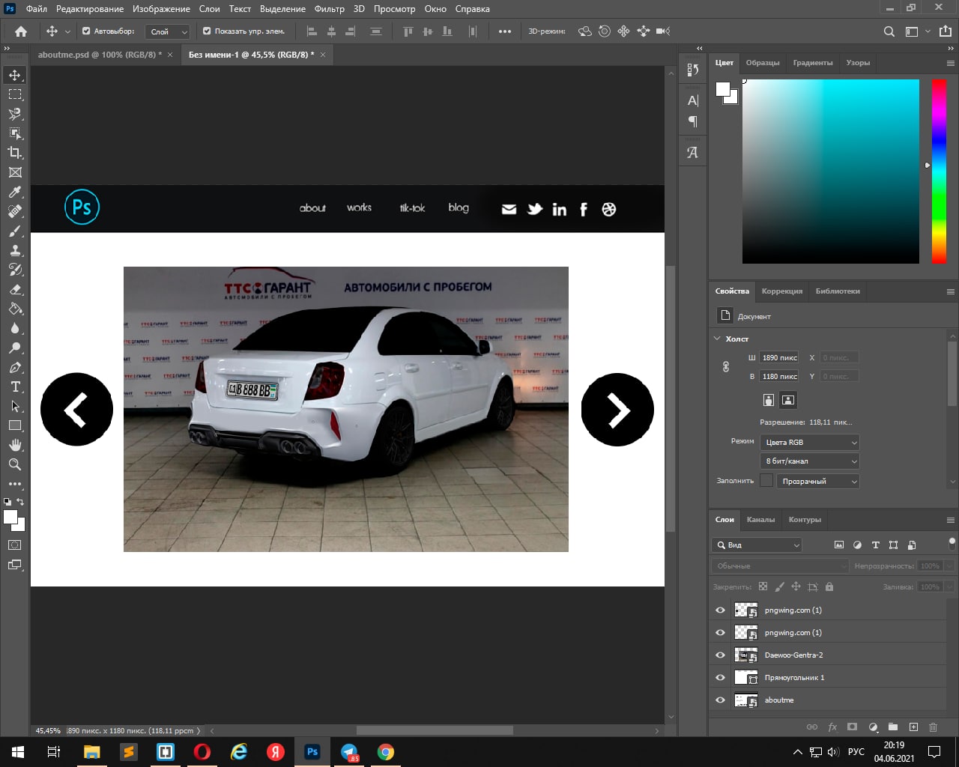The image size is (959, 767).
Task: Toggle the Auto-select (Автовыбор) checkbox
Action: (86, 31)
